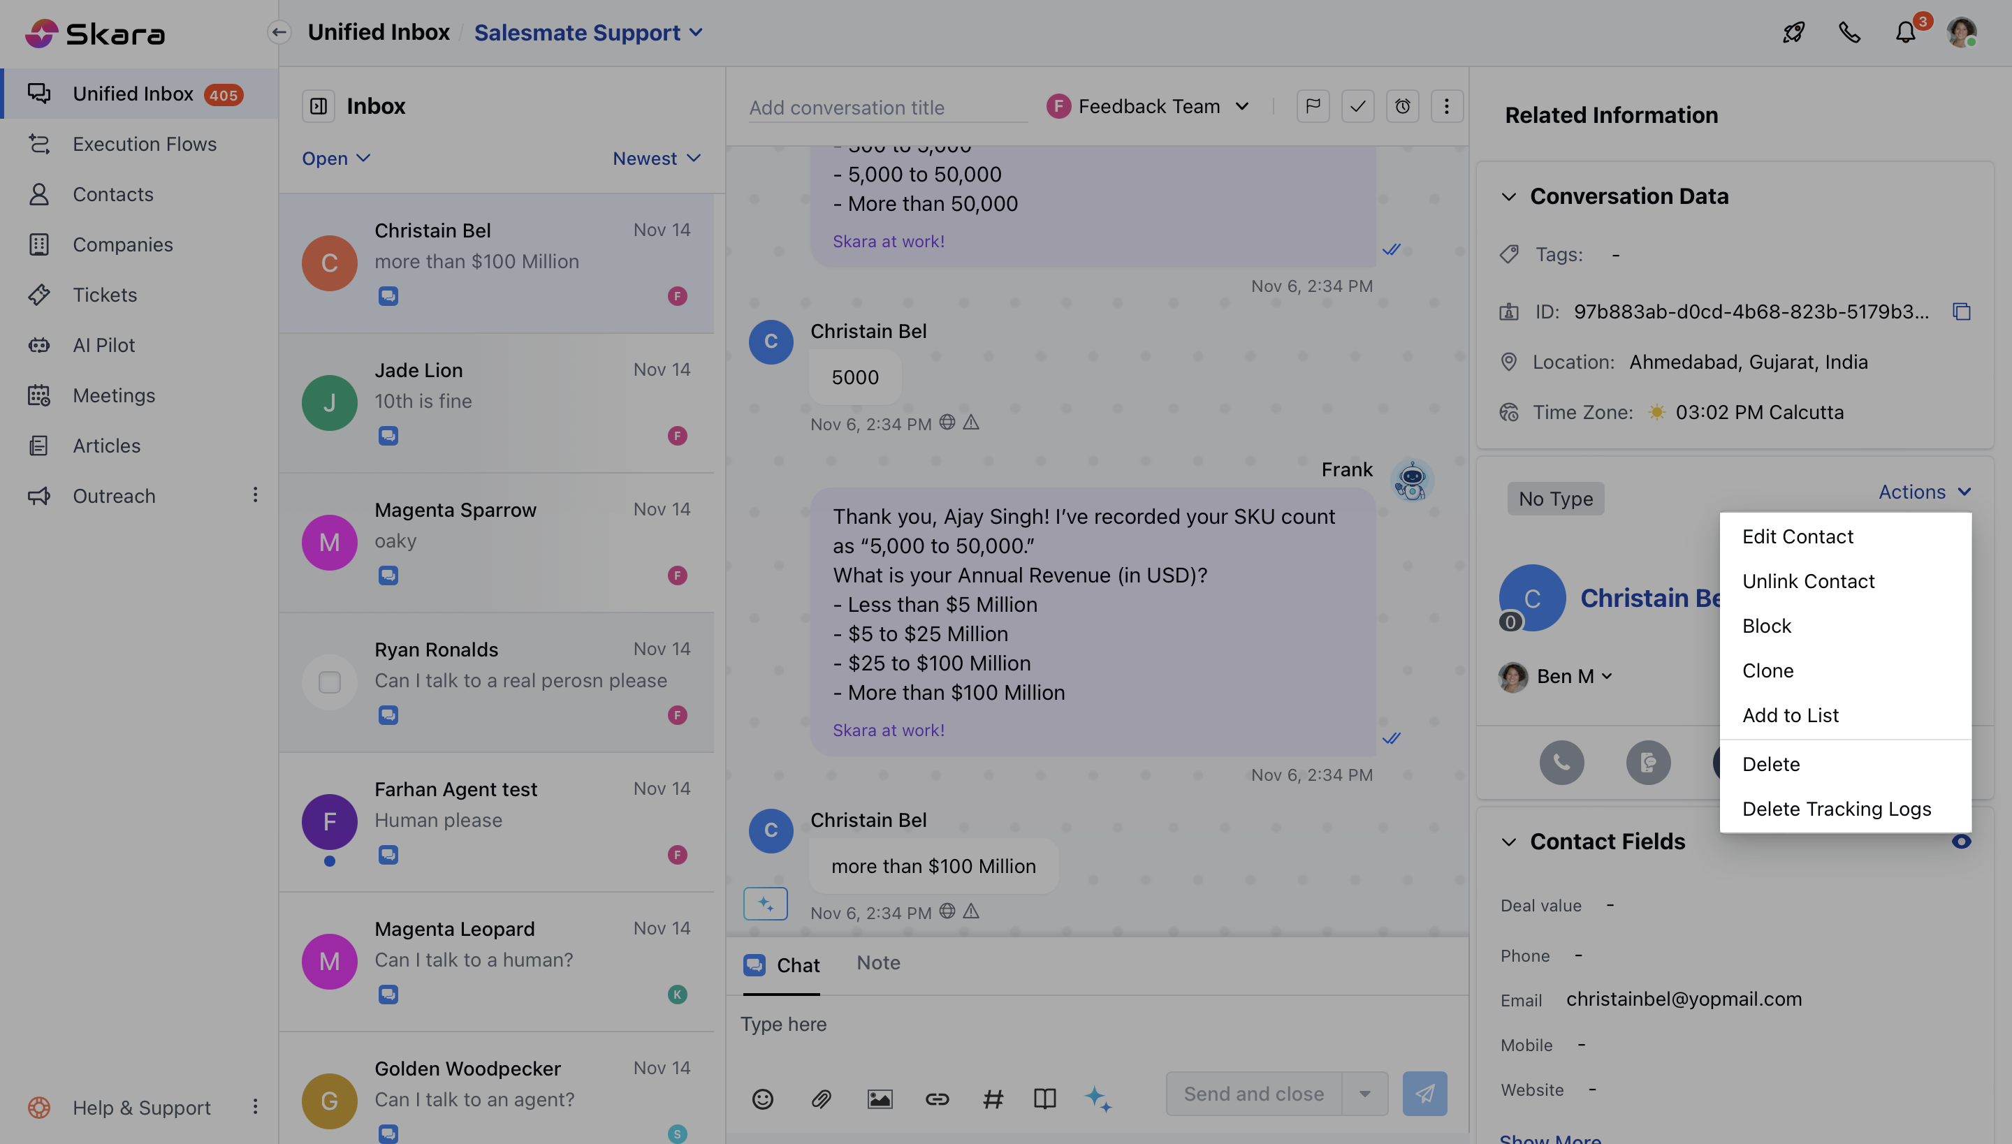Click the Send and close button
This screenshot has height=1144, width=2012.
(x=1251, y=1093)
